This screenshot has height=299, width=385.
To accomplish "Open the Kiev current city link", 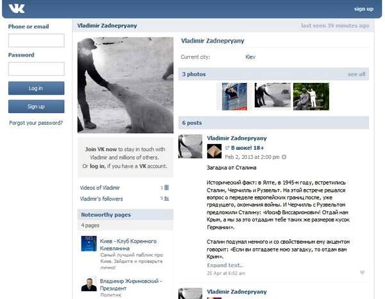I will (x=250, y=57).
